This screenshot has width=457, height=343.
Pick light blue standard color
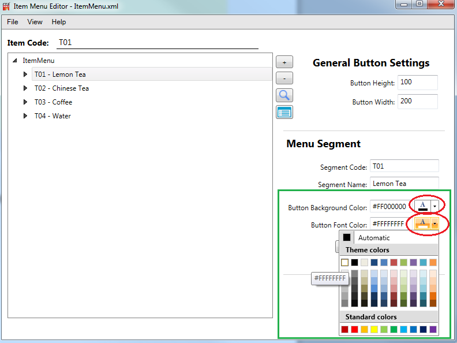coord(404,329)
